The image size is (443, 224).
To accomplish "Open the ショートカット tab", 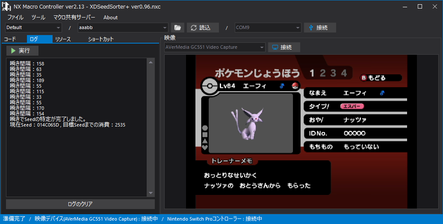I will (x=100, y=39).
